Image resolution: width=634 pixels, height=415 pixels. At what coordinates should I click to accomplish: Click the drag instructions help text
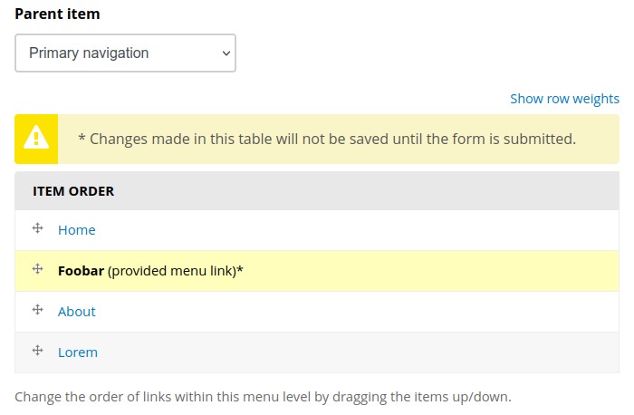[x=264, y=397]
